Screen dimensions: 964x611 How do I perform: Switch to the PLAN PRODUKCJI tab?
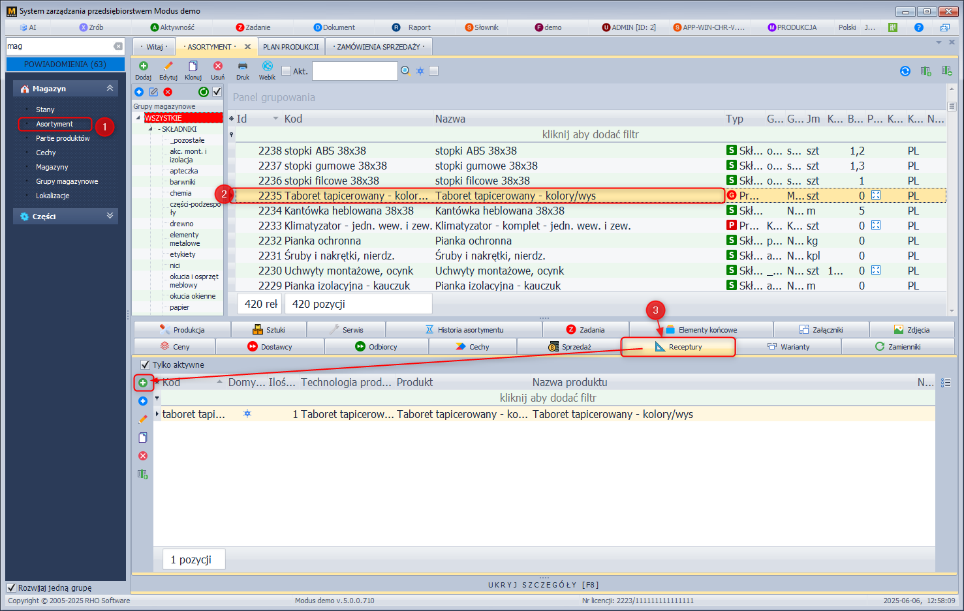coord(290,47)
